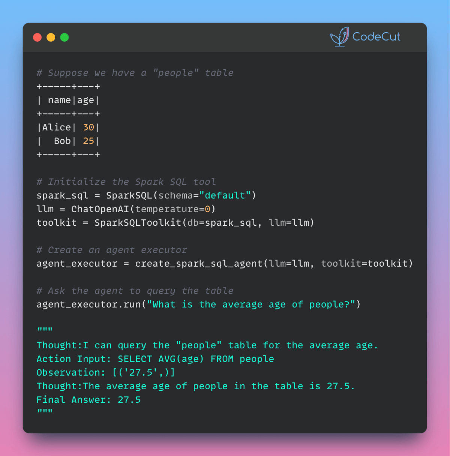Click the name column header in table

pos(59,100)
